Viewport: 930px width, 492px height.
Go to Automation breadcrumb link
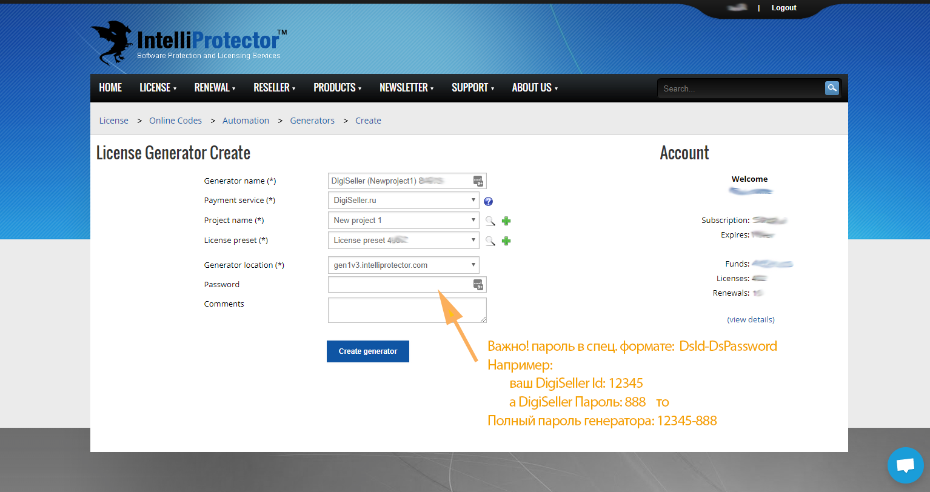pos(246,121)
